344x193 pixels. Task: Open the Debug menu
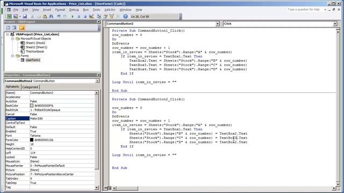pos(74,10)
